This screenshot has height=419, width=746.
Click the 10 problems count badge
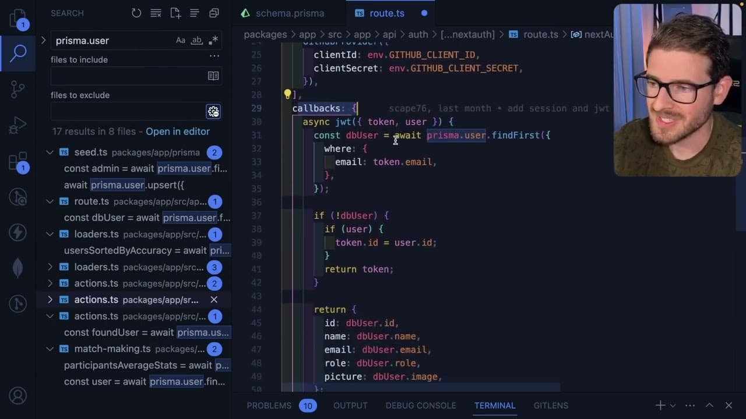coord(308,406)
